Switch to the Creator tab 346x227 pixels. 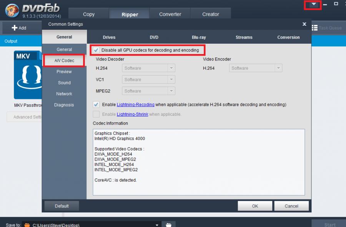point(211,13)
